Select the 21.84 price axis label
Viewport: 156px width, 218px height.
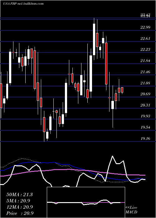click(145, 61)
